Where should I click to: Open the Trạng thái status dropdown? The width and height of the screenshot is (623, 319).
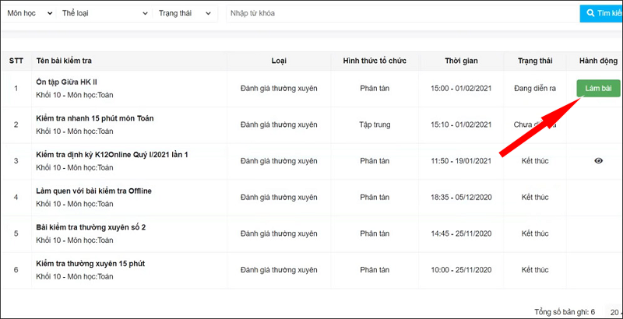click(185, 14)
